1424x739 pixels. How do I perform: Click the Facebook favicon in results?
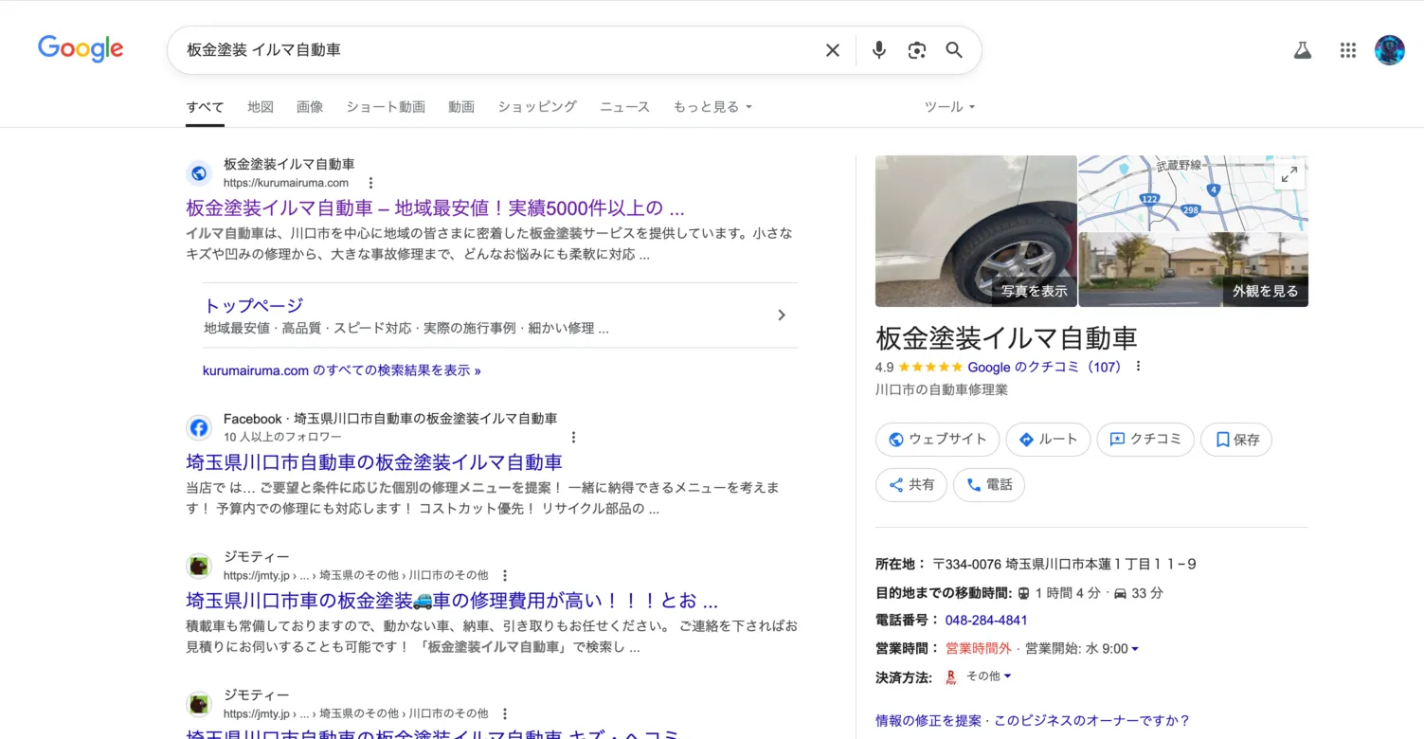coord(199,427)
